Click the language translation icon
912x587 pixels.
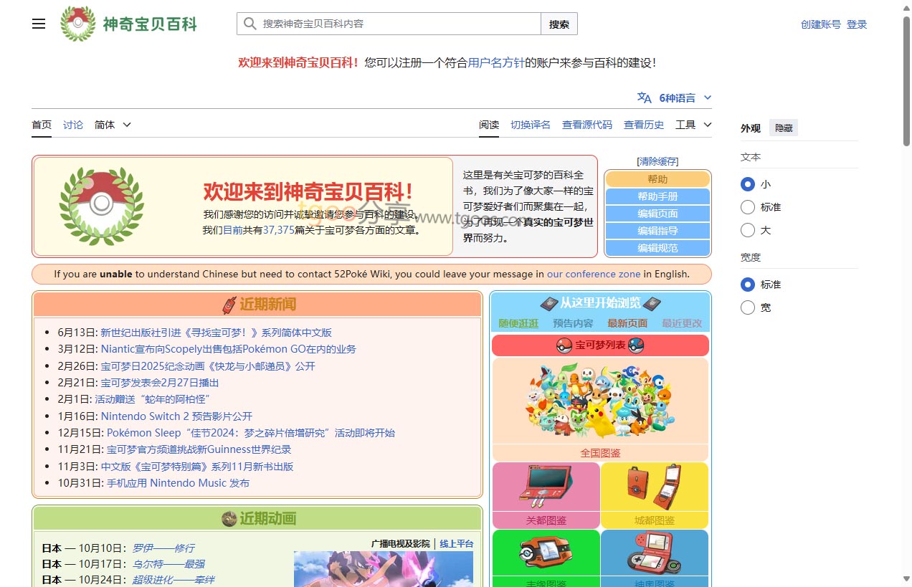[645, 98]
